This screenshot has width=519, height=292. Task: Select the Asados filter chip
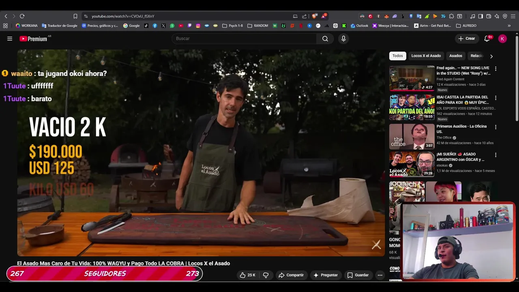(x=455, y=56)
